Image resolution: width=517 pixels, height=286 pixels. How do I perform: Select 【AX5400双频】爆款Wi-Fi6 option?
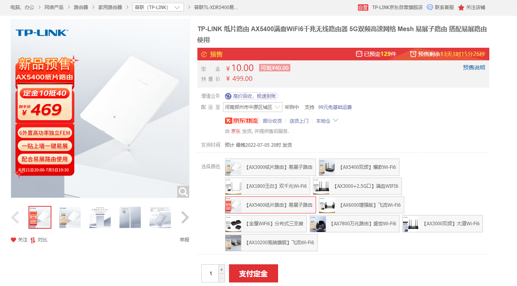point(359,167)
